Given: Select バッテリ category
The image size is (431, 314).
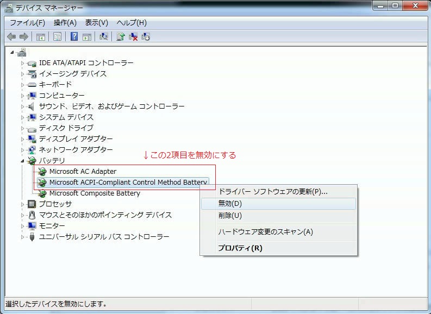Looking at the screenshot, I should point(52,160).
